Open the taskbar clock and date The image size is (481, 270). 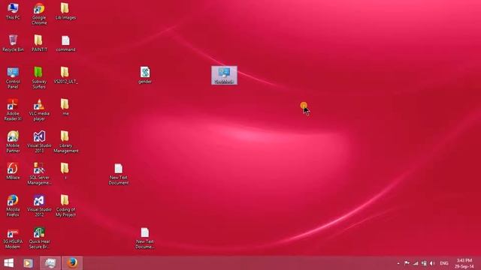pos(464,263)
